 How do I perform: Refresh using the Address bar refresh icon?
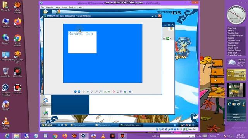coord(193,136)
